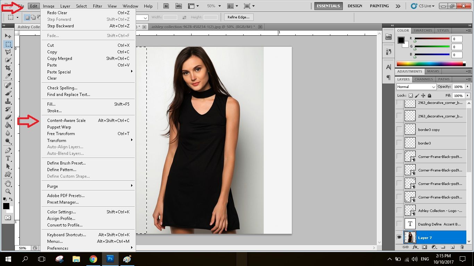This screenshot has height=266, width=474.
Task: Click the Add layer style fx icon
Action: click(415, 247)
